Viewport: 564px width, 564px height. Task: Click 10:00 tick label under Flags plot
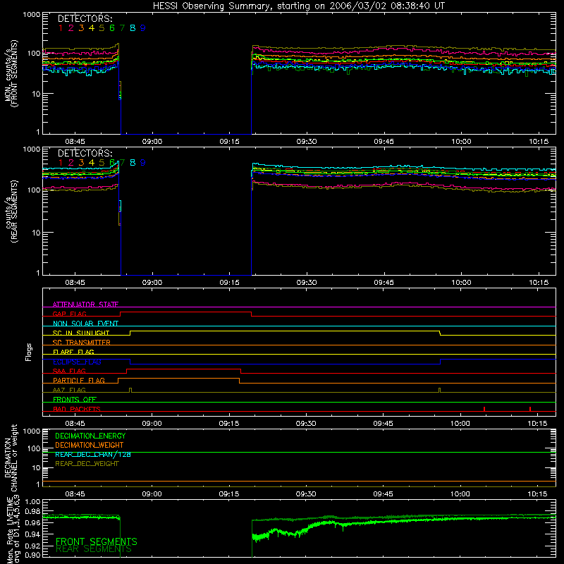460,424
